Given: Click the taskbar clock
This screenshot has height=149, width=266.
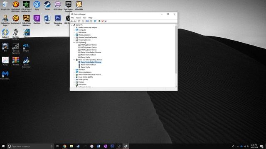Looking at the screenshot, I should [254, 146].
